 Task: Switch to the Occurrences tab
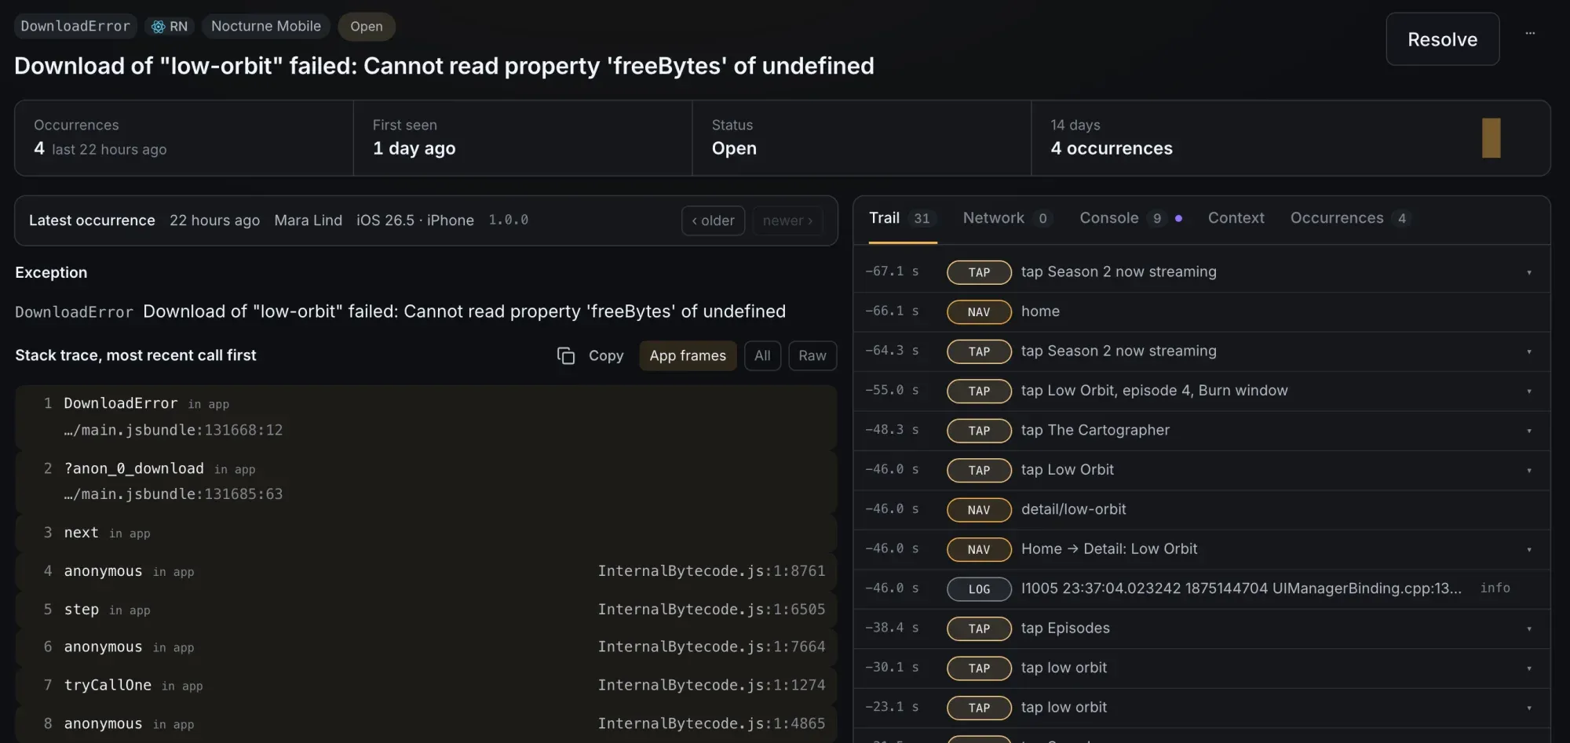click(x=1350, y=219)
